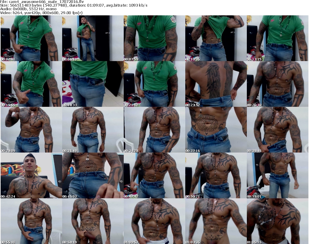Open the frame stamped 01:03:36
309x244 pixels.
pos(216,221)
